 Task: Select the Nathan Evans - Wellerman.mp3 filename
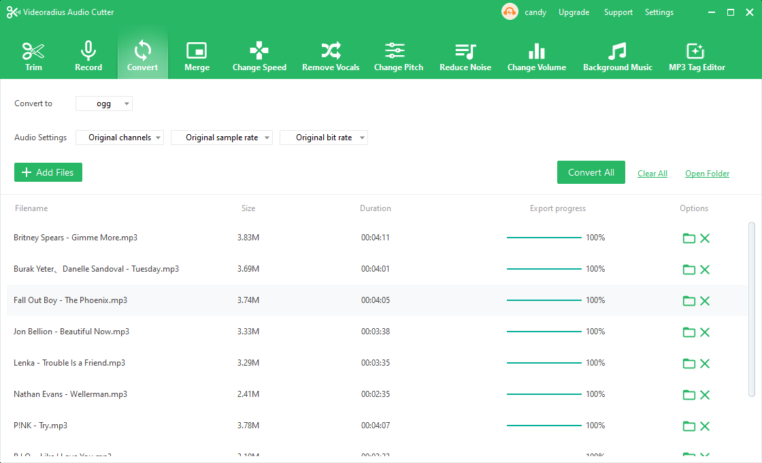click(71, 394)
